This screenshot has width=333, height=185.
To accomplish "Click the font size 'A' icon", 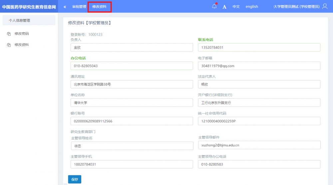I will (224, 7).
